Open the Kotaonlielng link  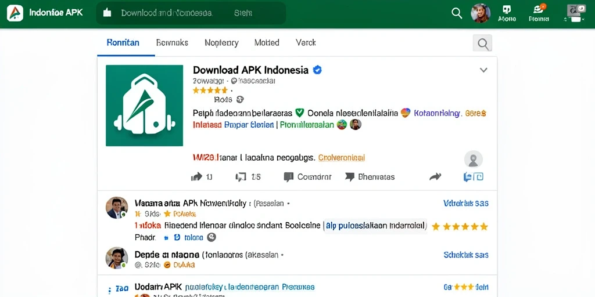[x=438, y=113]
